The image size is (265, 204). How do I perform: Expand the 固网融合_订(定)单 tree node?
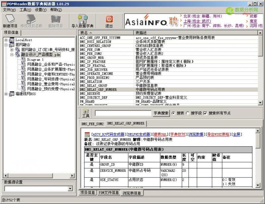[12, 50]
